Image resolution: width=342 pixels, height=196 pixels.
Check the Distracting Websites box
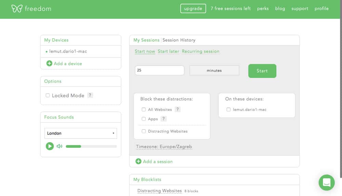point(144,131)
